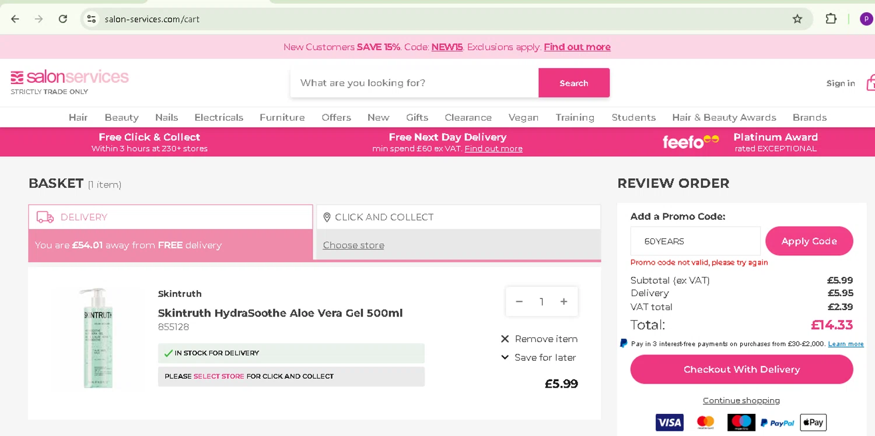Open the Hair menu
This screenshot has height=436, width=875.
[x=78, y=117]
